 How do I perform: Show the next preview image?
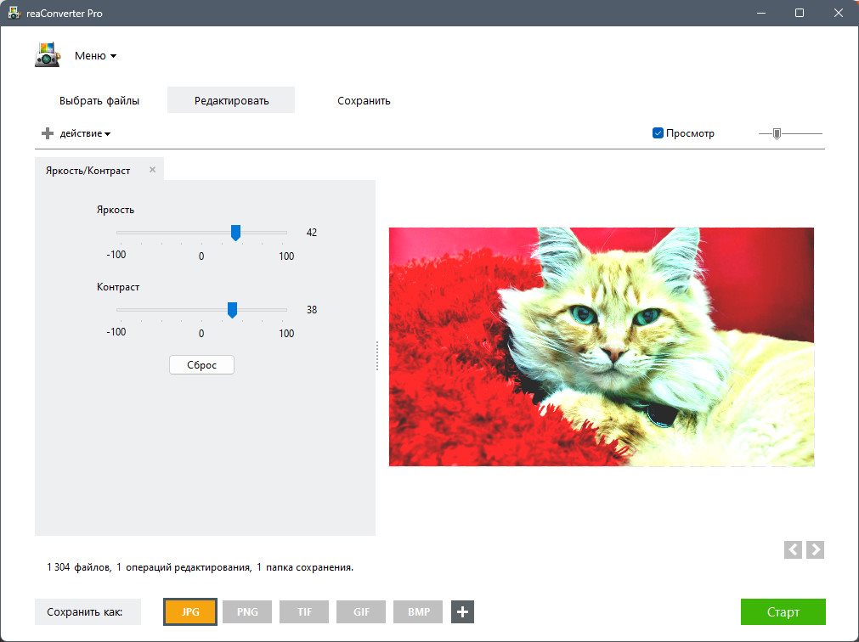click(815, 549)
